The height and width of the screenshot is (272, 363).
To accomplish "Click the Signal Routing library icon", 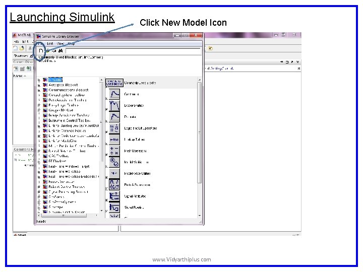I will [114, 208].
